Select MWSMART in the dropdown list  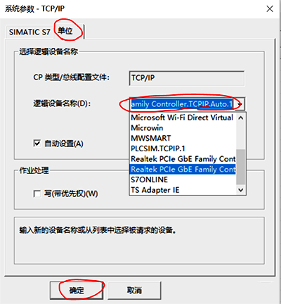(183, 138)
